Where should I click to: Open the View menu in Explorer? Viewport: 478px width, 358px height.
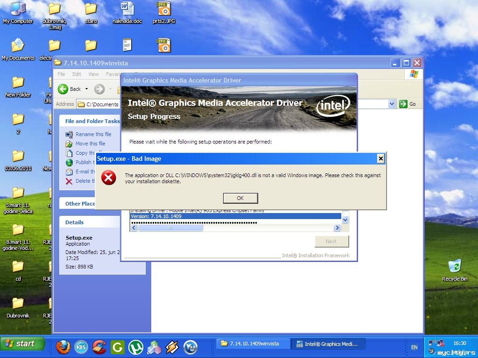tap(93, 74)
